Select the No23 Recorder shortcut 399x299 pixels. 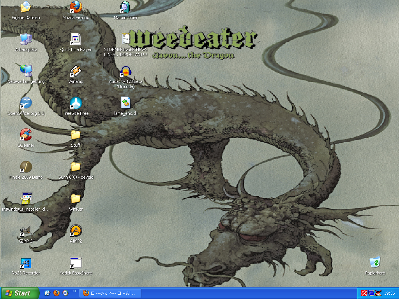[x=26, y=263]
